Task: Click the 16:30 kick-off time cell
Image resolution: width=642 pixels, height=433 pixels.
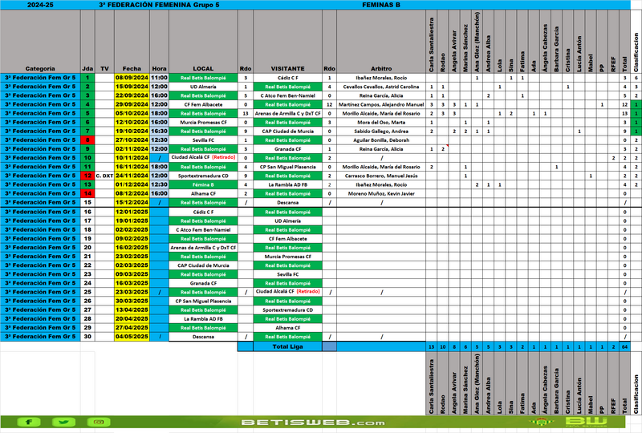Action: (x=159, y=131)
